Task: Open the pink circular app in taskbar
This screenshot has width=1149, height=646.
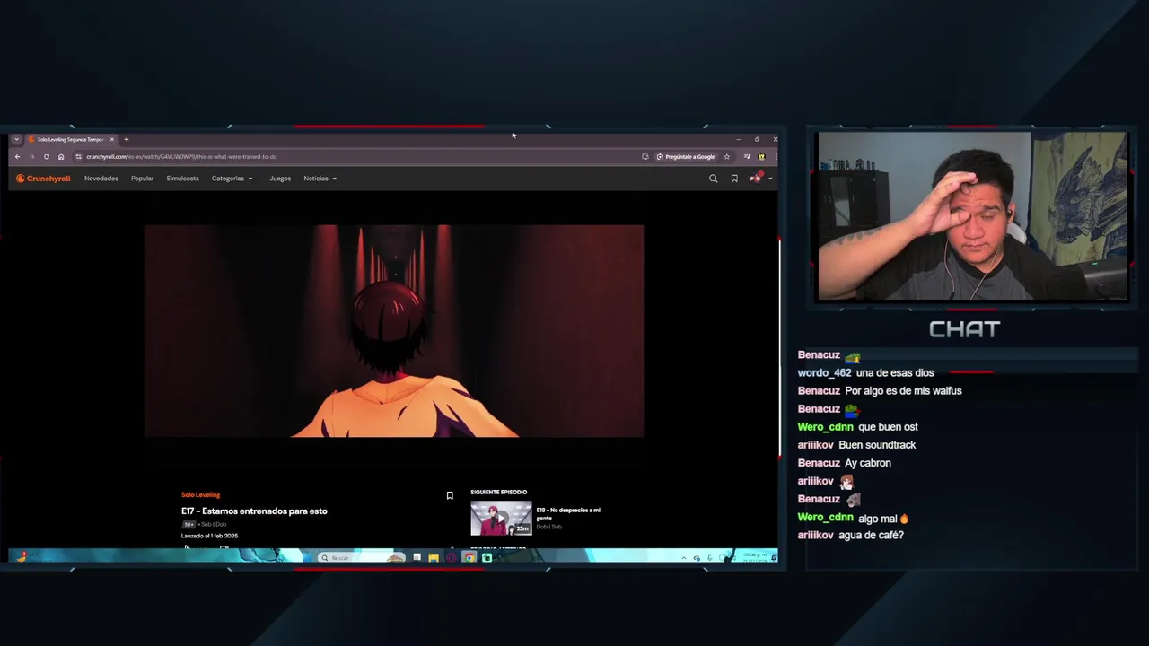Action: [x=451, y=558]
